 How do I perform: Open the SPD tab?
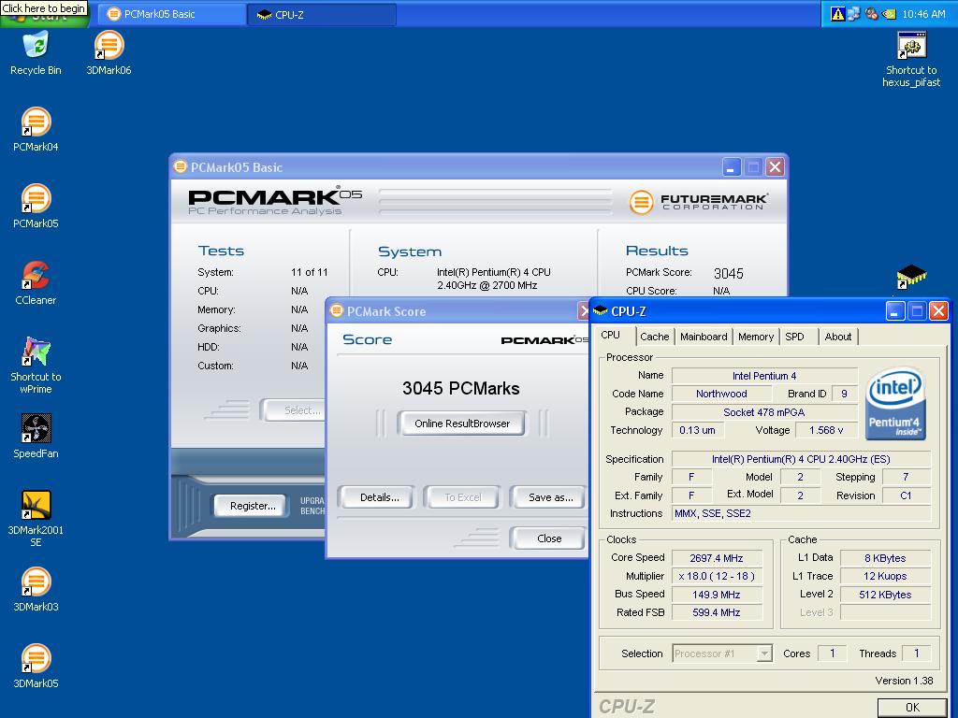pyautogui.click(x=794, y=337)
